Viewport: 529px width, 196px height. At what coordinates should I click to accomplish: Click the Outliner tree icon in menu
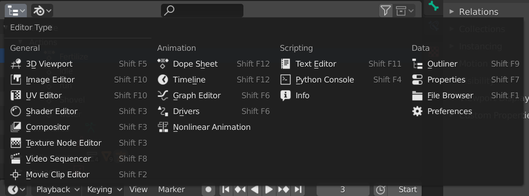click(x=417, y=64)
